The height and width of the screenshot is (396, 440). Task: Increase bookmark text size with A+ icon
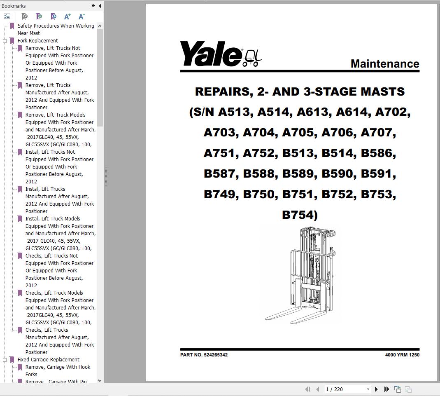pos(67,16)
